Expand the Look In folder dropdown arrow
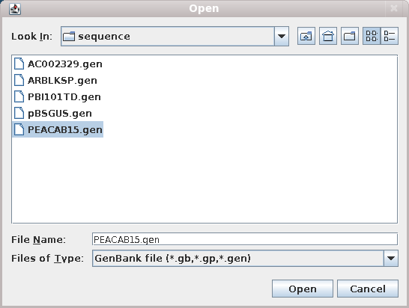 (x=282, y=36)
